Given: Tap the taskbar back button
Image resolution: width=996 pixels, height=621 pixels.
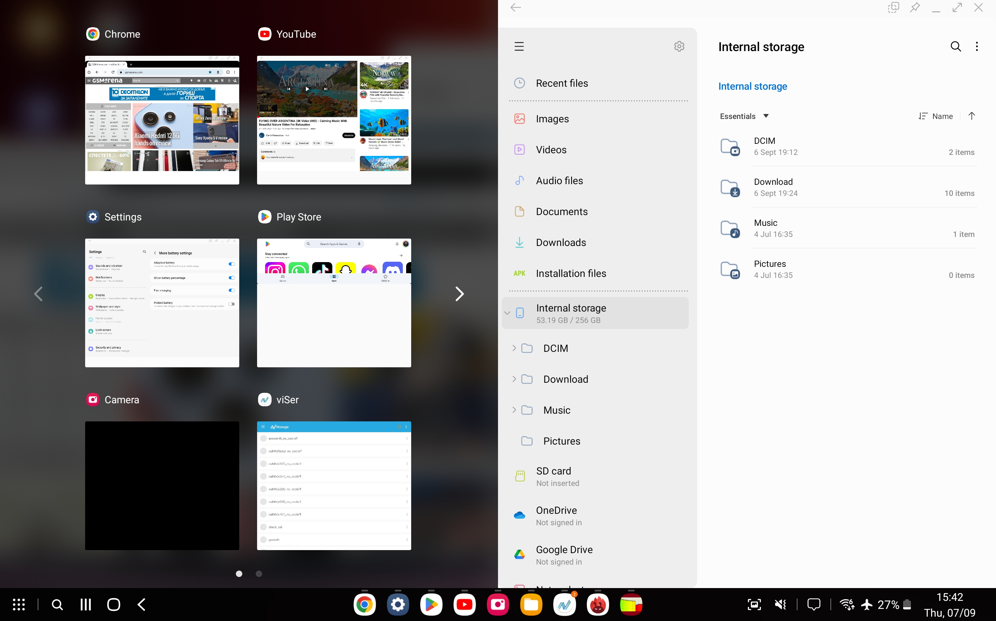Looking at the screenshot, I should [141, 605].
